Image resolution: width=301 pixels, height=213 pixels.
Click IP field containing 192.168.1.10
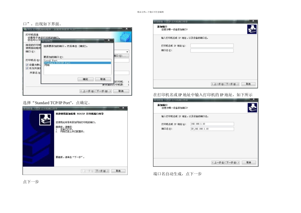click(x=212, y=124)
